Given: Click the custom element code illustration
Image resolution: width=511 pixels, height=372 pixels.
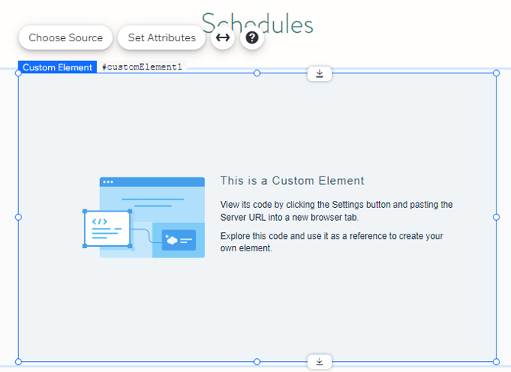Looking at the screenshot, I should (144, 217).
